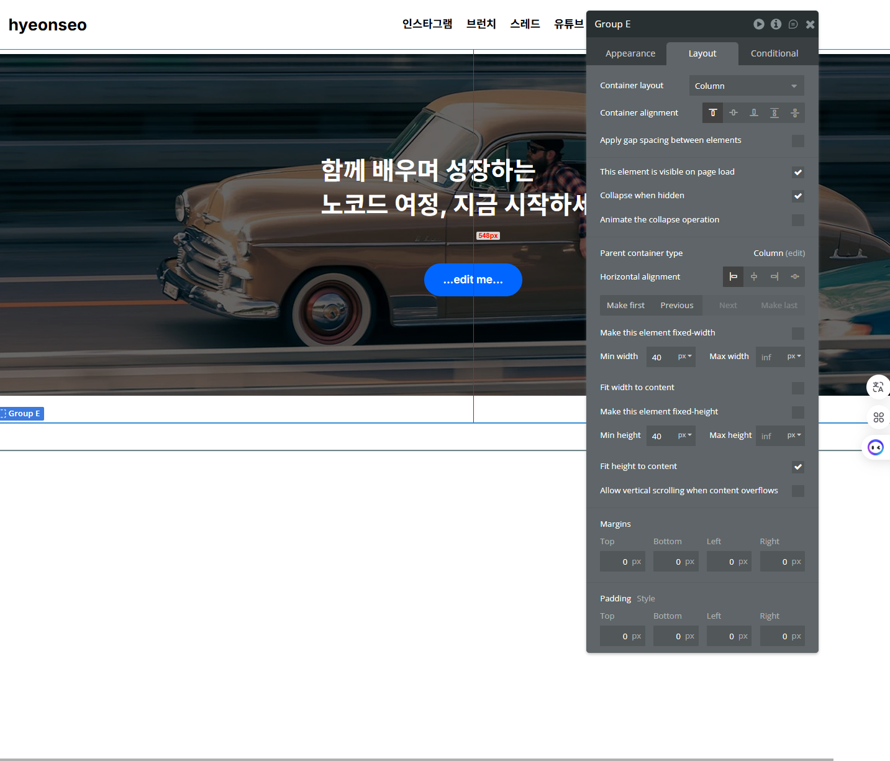The width and height of the screenshot is (890, 761).
Task: Select right horizontal alignment icon
Action: (x=774, y=277)
